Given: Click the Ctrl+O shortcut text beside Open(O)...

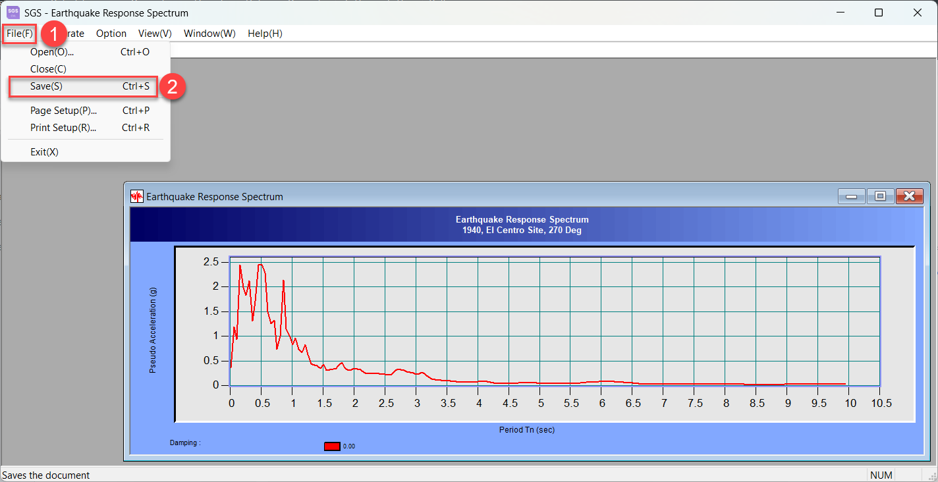Looking at the screenshot, I should pos(135,51).
